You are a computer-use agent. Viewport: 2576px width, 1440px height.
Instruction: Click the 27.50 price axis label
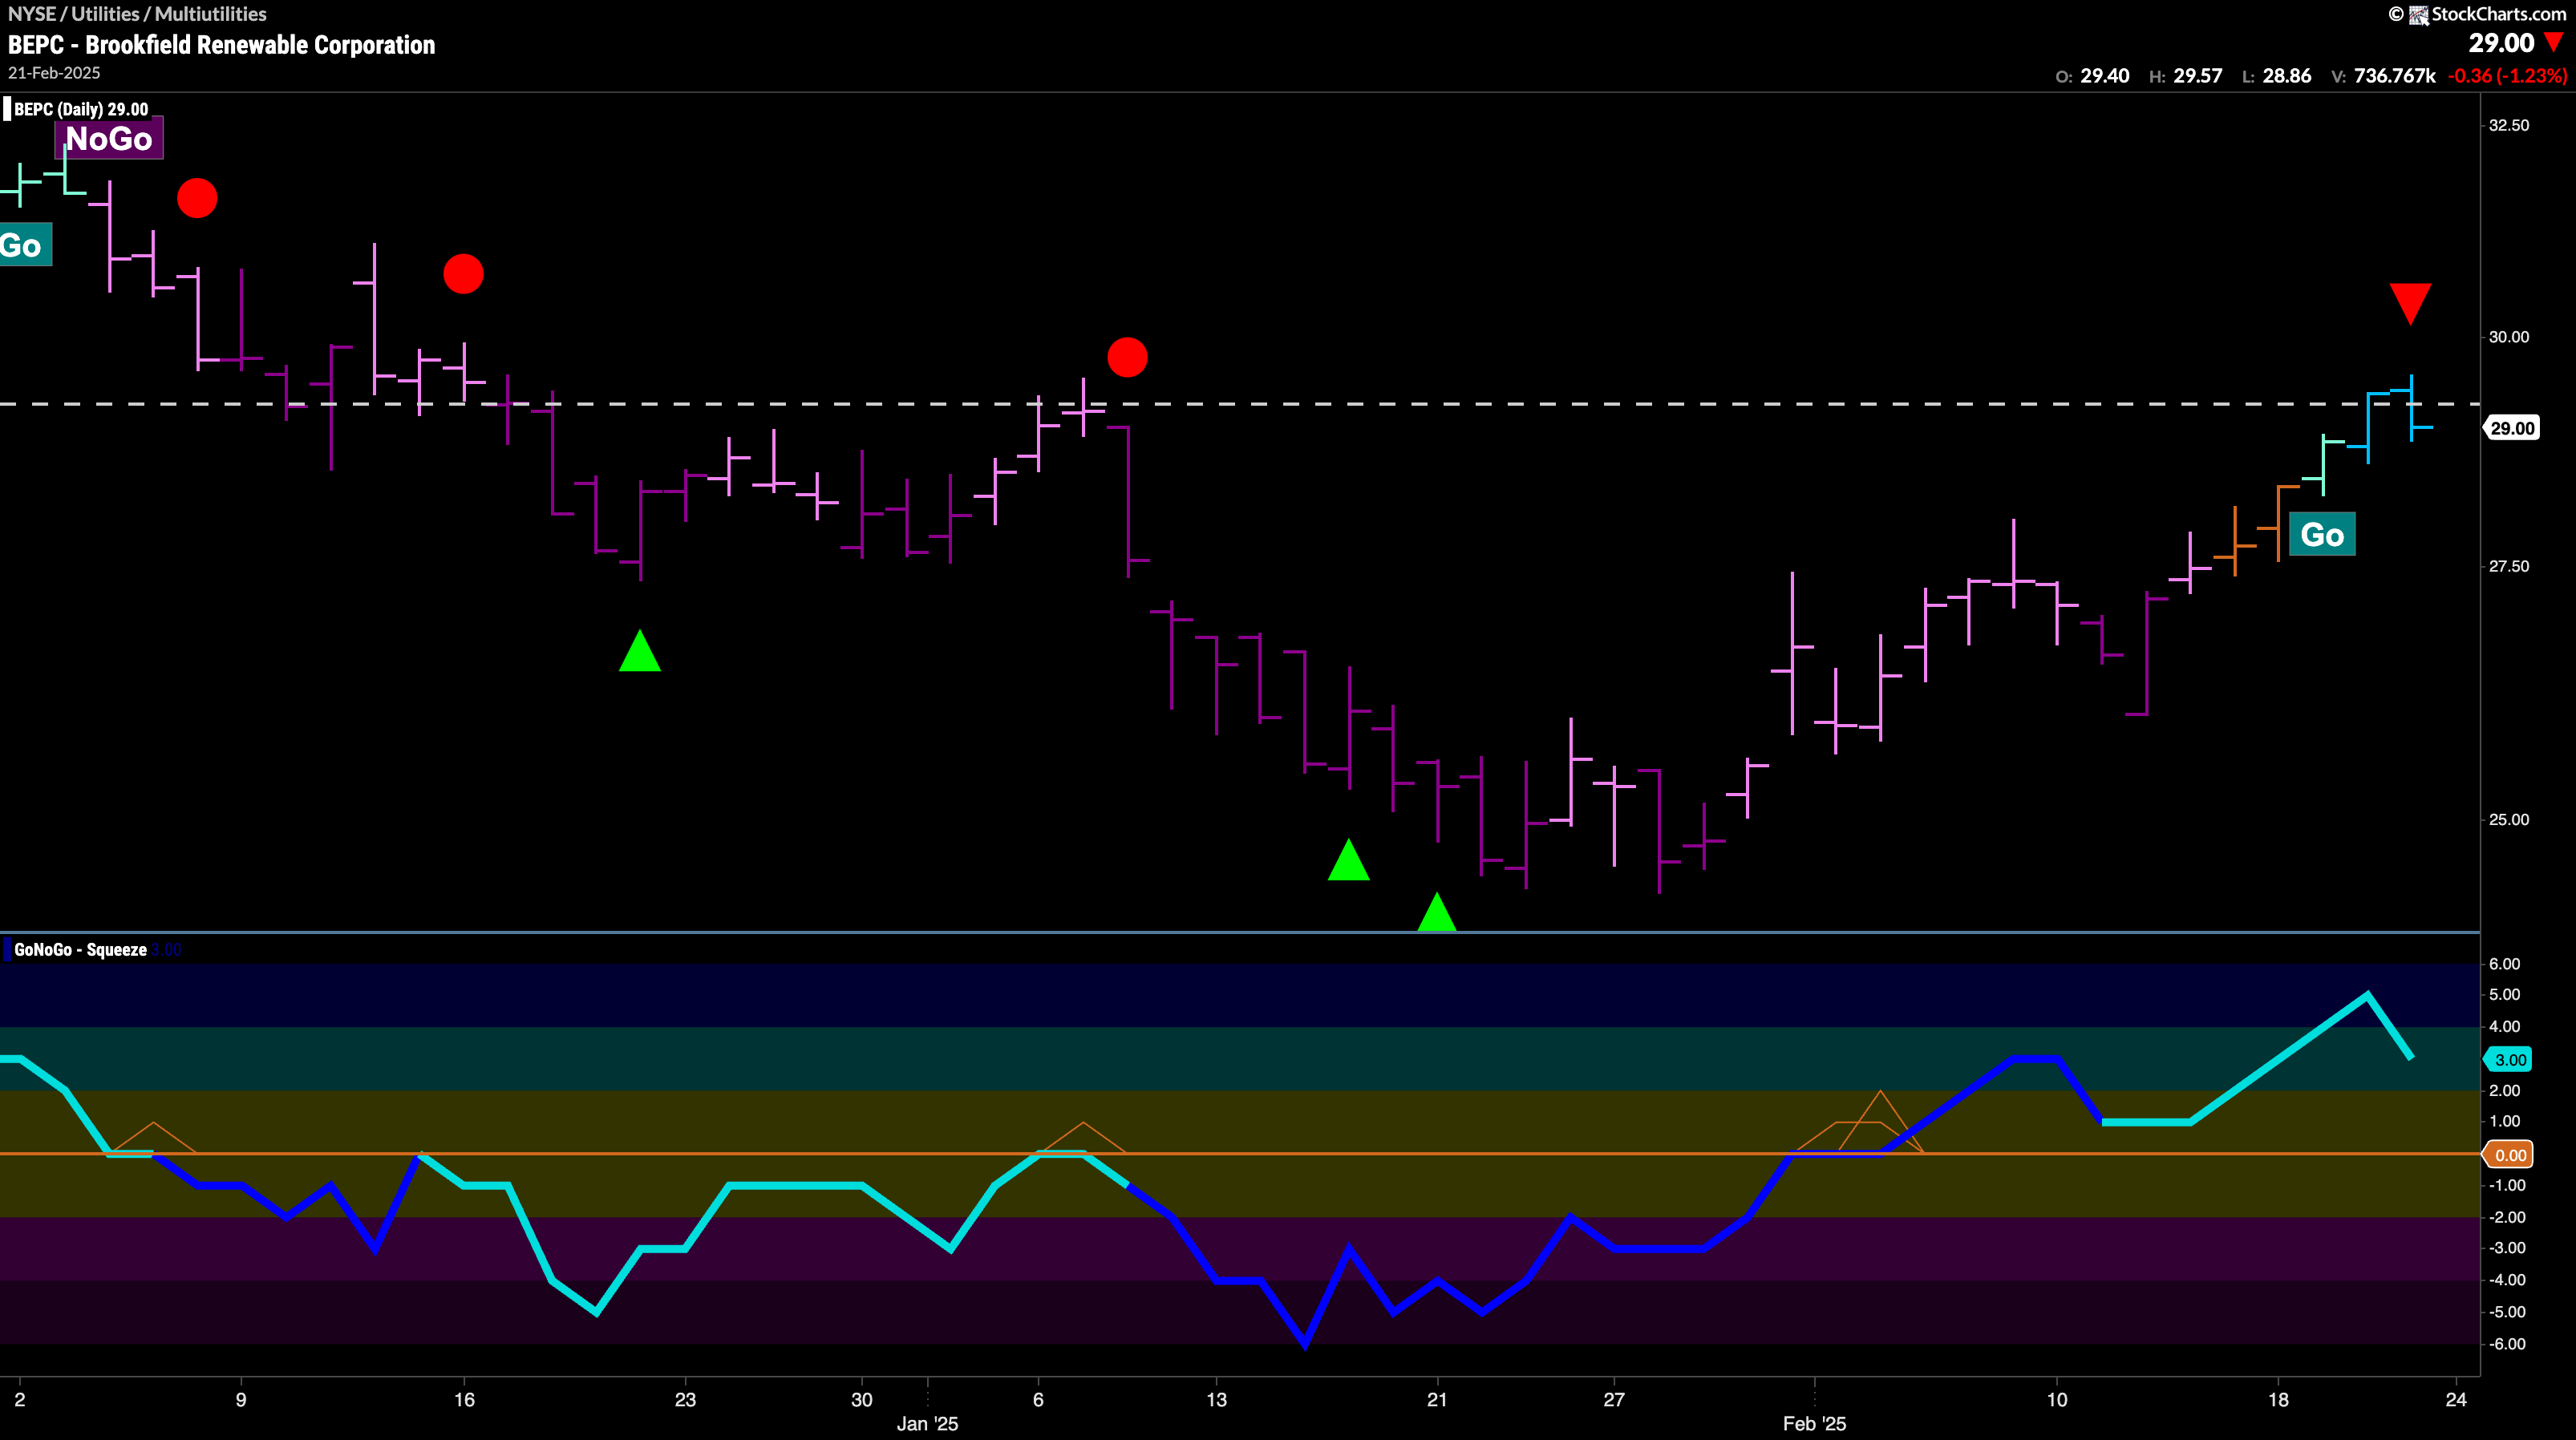(x=2509, y=566)
